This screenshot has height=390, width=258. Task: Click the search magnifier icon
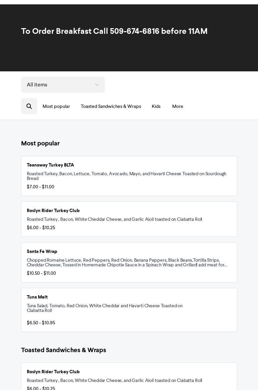(29, 106)
